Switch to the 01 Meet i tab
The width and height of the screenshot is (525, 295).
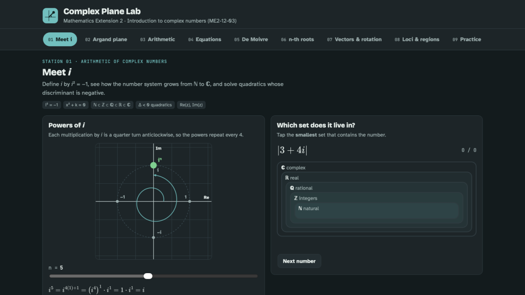pos(60,39)
